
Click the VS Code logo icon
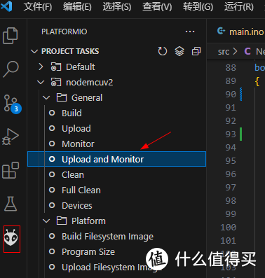(6, 6)
